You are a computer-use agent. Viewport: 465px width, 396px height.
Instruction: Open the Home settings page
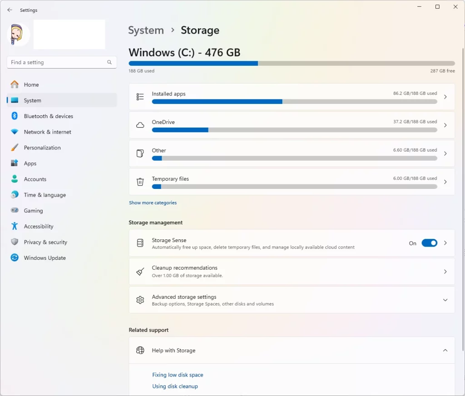click(62, 84)
